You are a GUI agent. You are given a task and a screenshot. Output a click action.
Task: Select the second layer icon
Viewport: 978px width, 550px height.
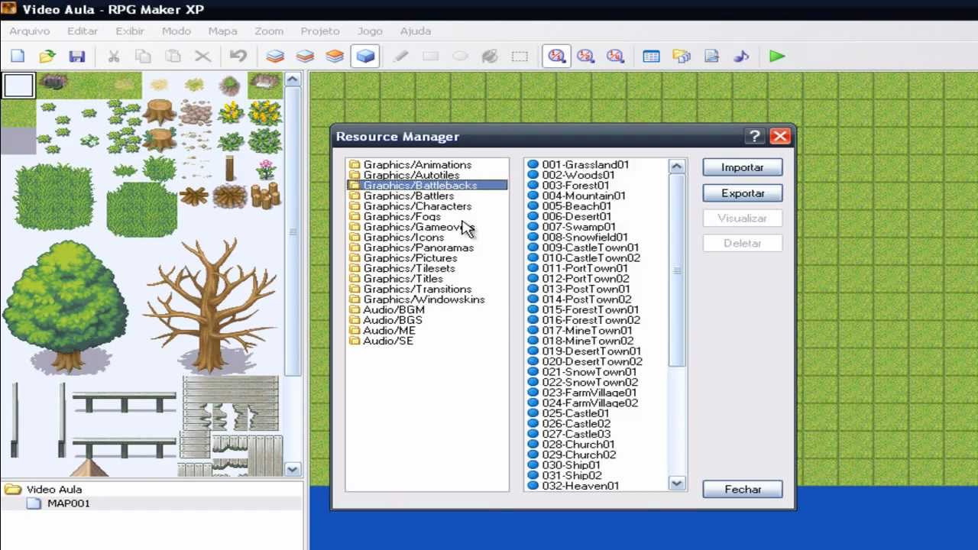click(x=305, y=57)
